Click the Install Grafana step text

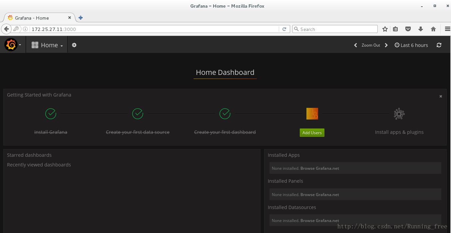tap(51, 132)
